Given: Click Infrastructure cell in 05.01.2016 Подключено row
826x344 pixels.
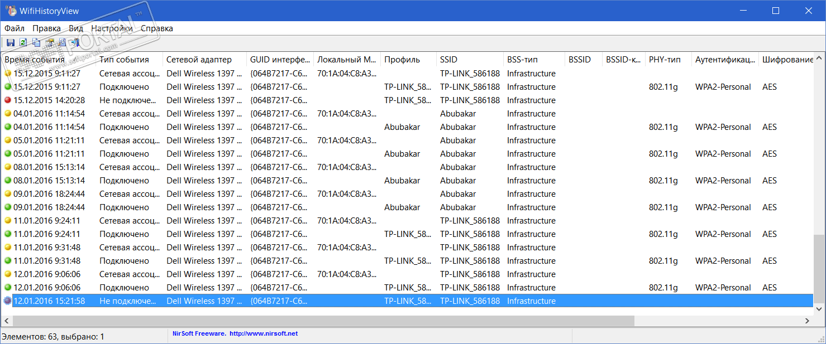Looking at the screenshot, I should point(532,154).
